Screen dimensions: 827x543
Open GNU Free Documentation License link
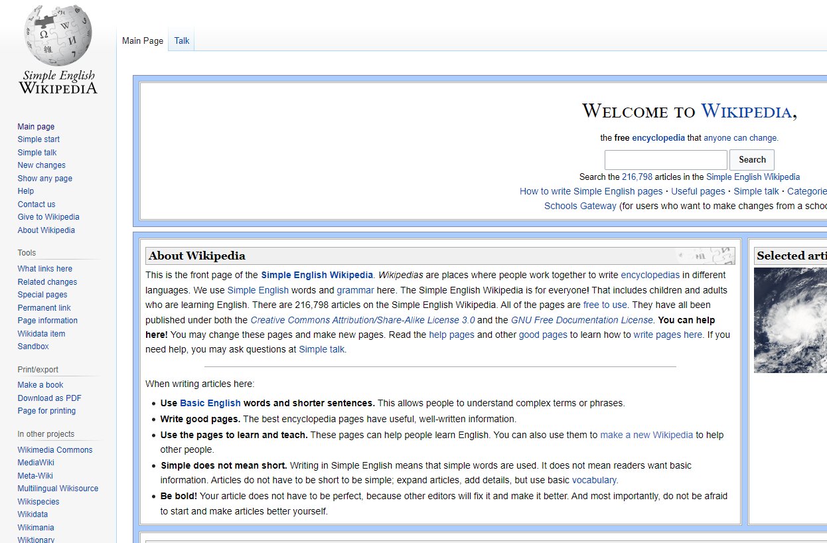582,320
